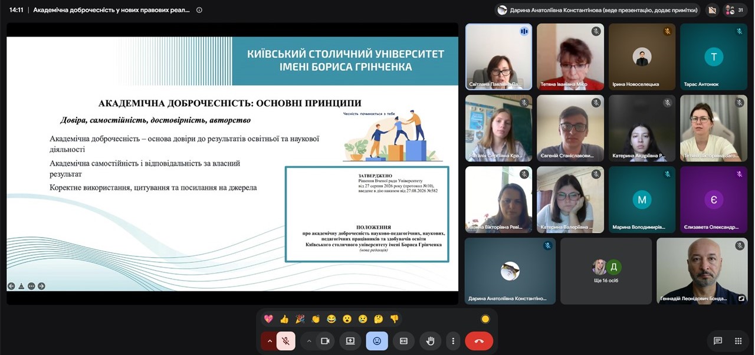Click muted mic icon on Ірина Новоселецька tile
Viewport: 755px width, 355px height.
click(x=667, y=31)
